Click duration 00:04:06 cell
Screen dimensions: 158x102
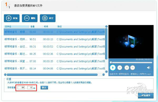(48, 68)
